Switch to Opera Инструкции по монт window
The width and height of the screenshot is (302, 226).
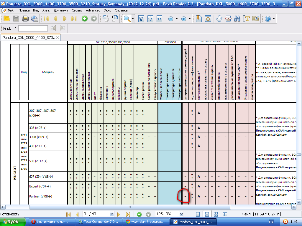pos(51,222)
